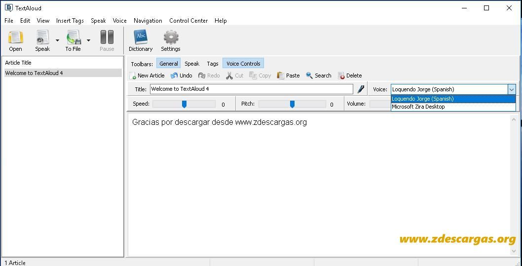Create a New Article
522x266 pixels.
(x=147, y=76)
